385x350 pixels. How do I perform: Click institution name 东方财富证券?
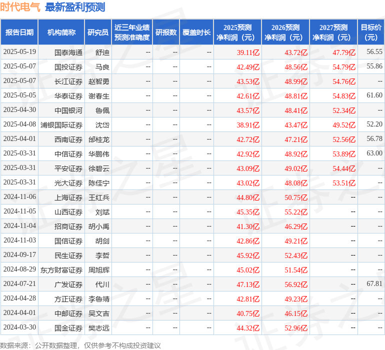click(61, 270)
